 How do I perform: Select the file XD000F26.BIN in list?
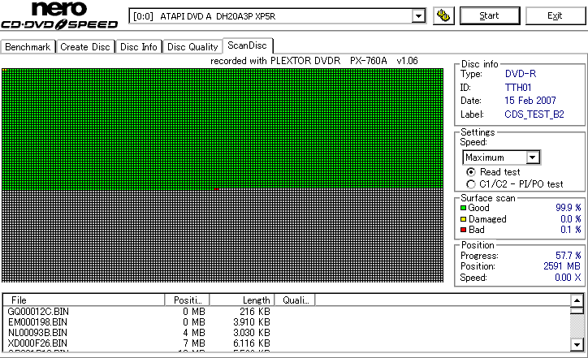pos(37,343)
